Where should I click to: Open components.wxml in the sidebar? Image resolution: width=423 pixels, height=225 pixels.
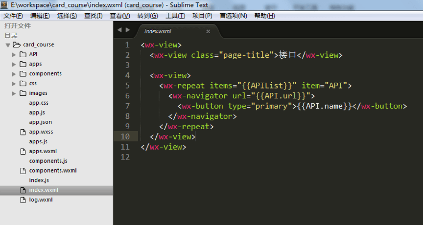click(x=53, y=171)
